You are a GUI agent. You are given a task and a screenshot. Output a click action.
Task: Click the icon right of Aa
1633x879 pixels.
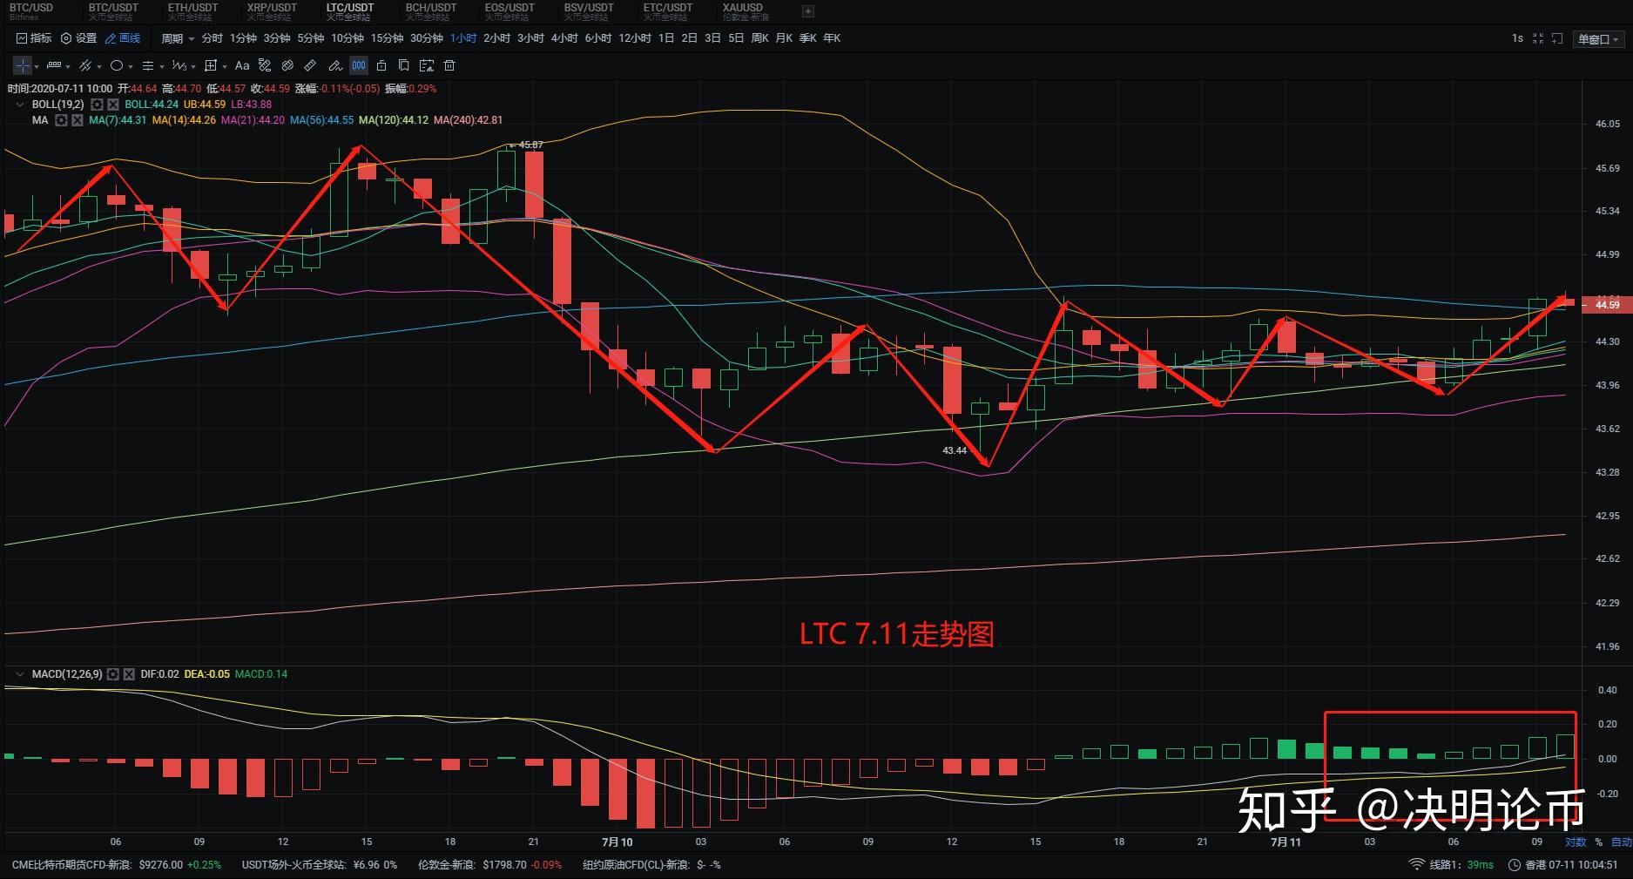(x=265, y=65)
